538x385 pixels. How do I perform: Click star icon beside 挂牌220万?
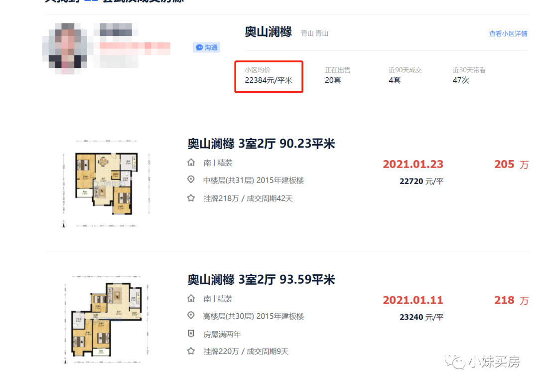[191, 351]
